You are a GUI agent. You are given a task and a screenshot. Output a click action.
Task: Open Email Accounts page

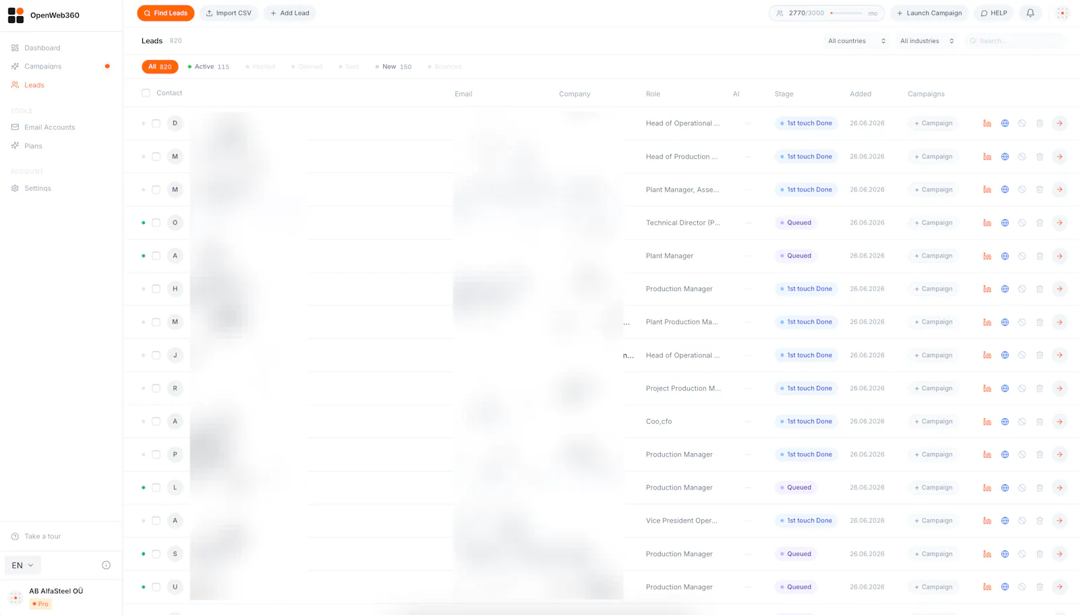pos(49,127)
